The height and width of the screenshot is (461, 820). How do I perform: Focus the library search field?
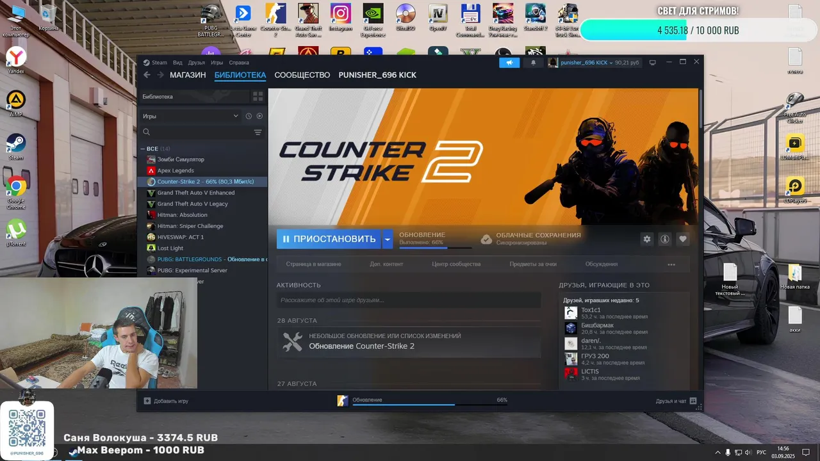195,133
